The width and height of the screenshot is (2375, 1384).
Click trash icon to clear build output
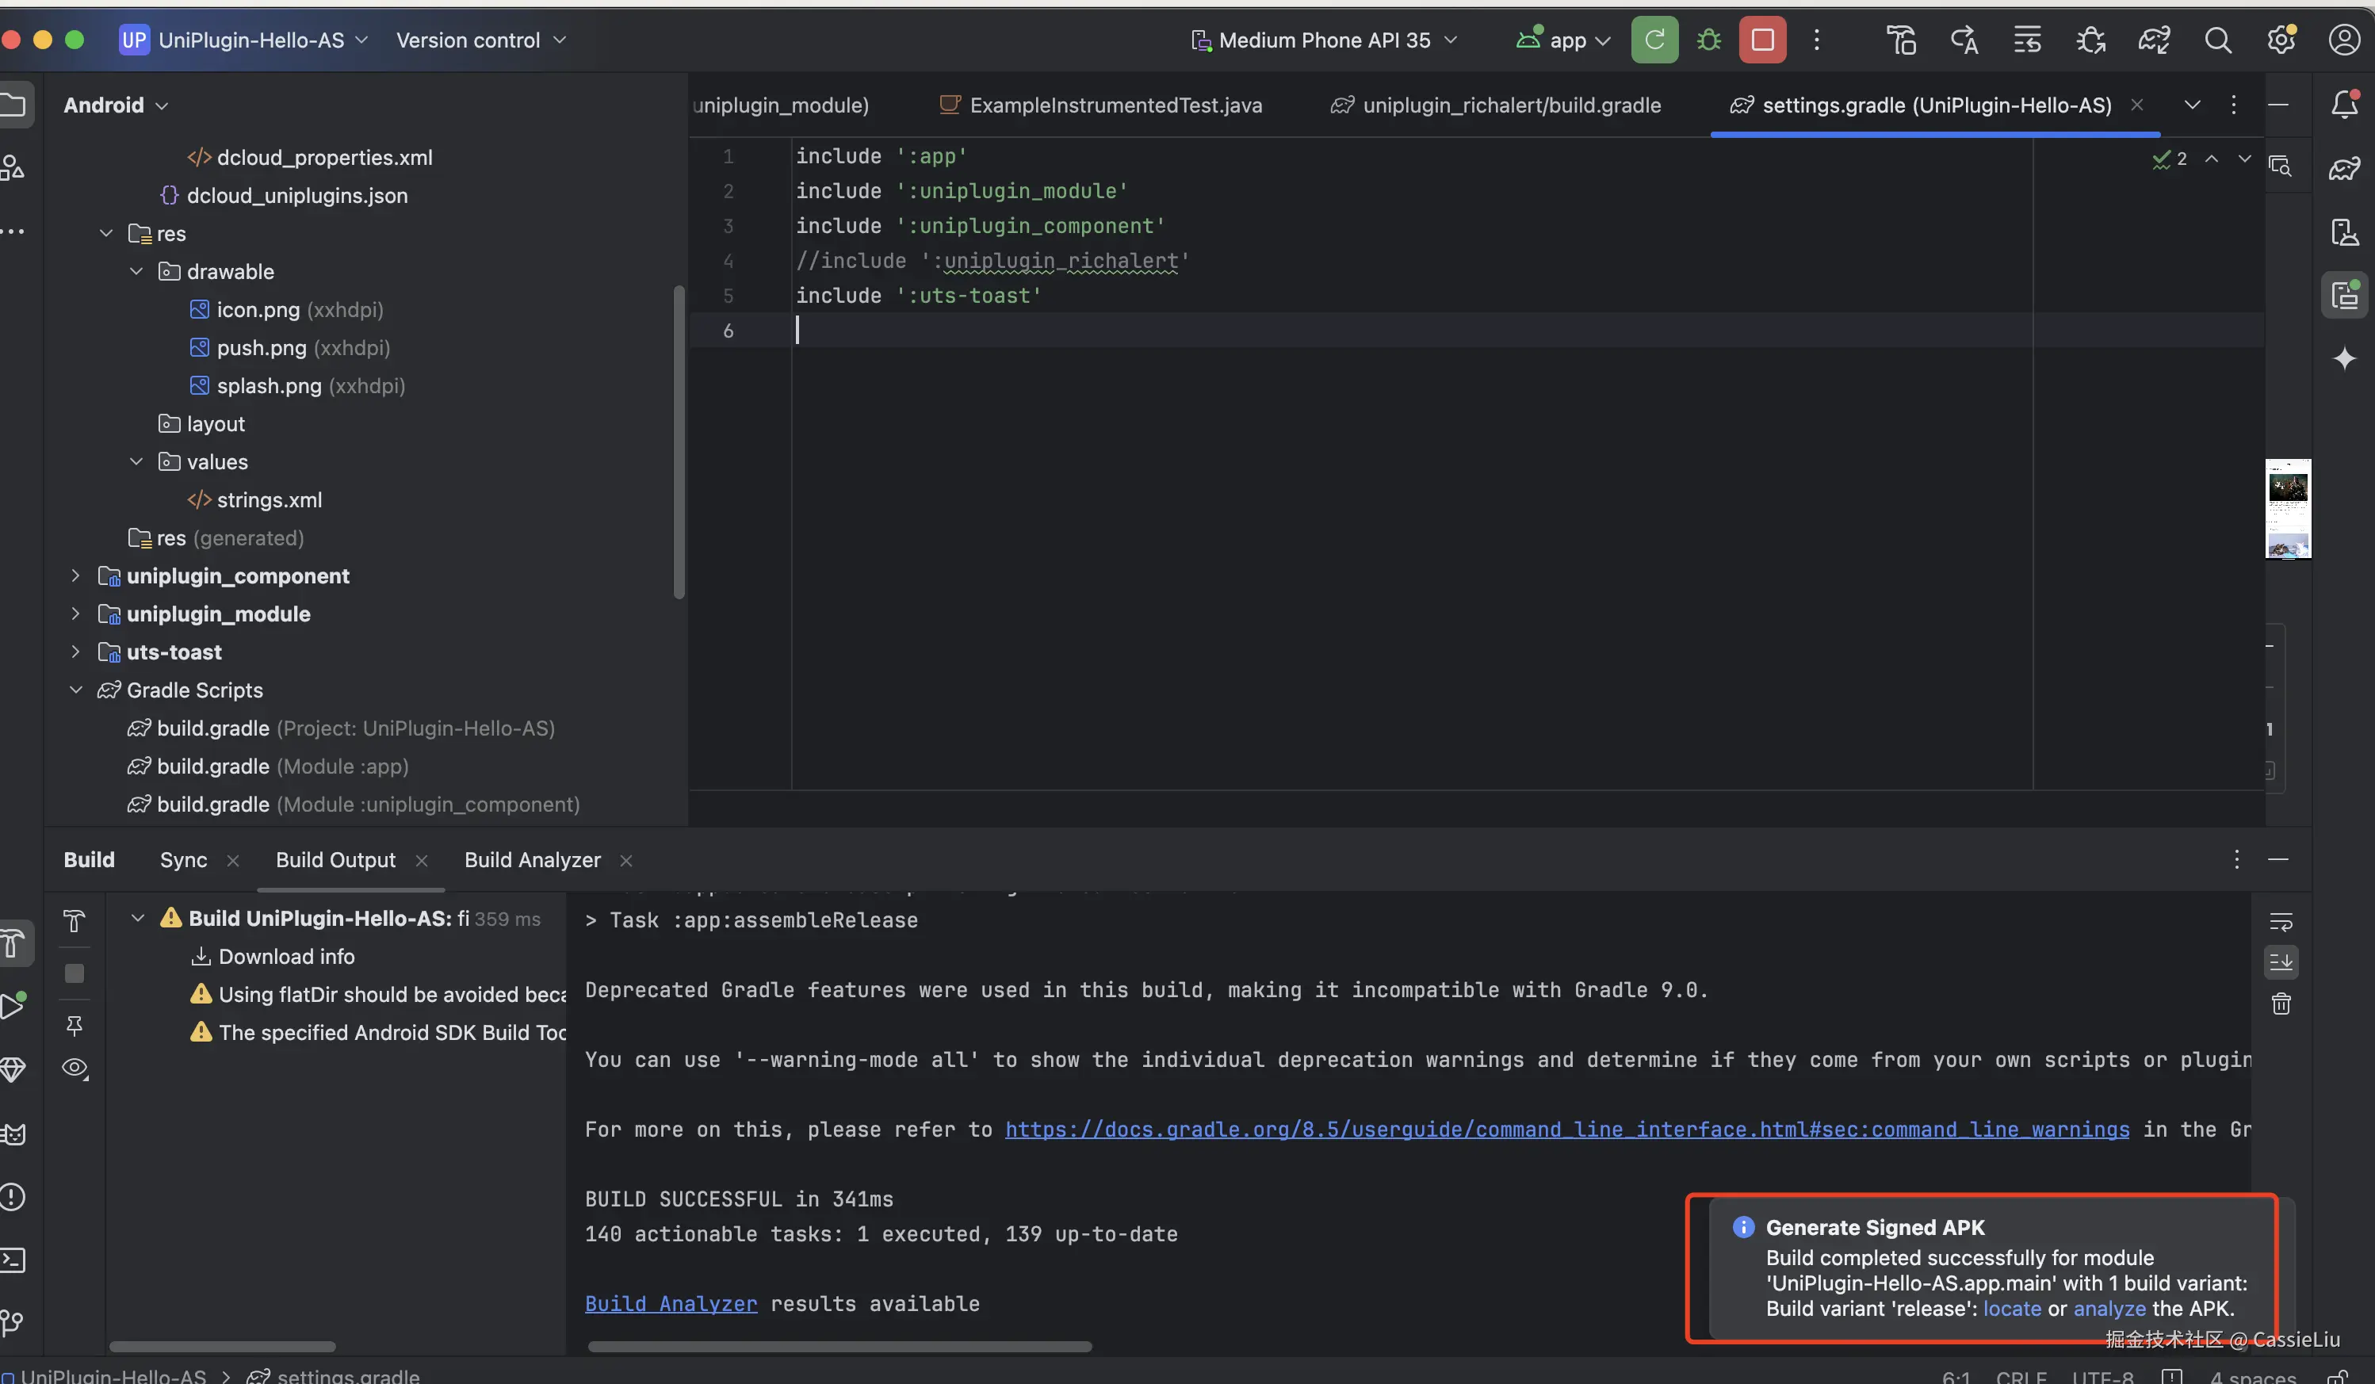2280,1004
